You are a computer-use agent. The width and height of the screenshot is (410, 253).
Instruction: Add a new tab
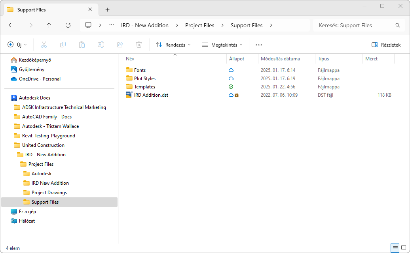[x=107, y=9]
